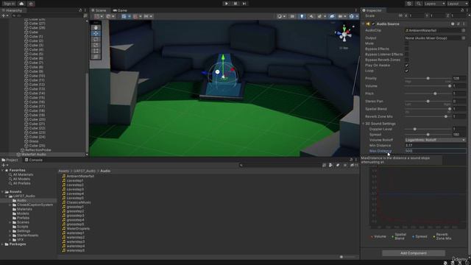Open the undo history icon in top bar

[x=409, y=4]
